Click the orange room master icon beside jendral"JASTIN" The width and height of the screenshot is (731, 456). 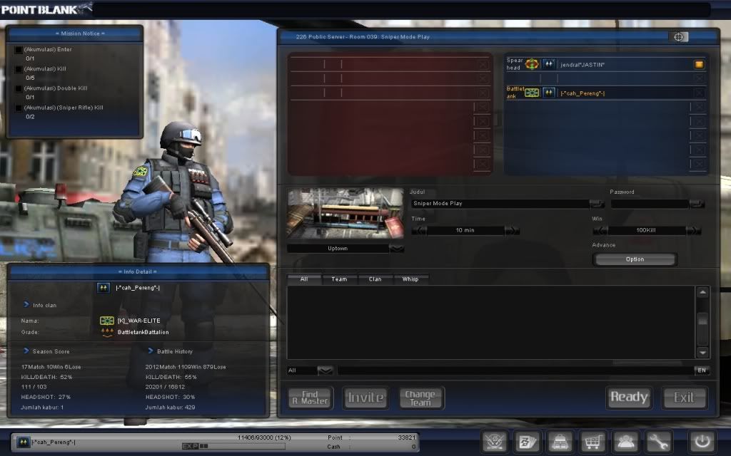coord(699,65)
